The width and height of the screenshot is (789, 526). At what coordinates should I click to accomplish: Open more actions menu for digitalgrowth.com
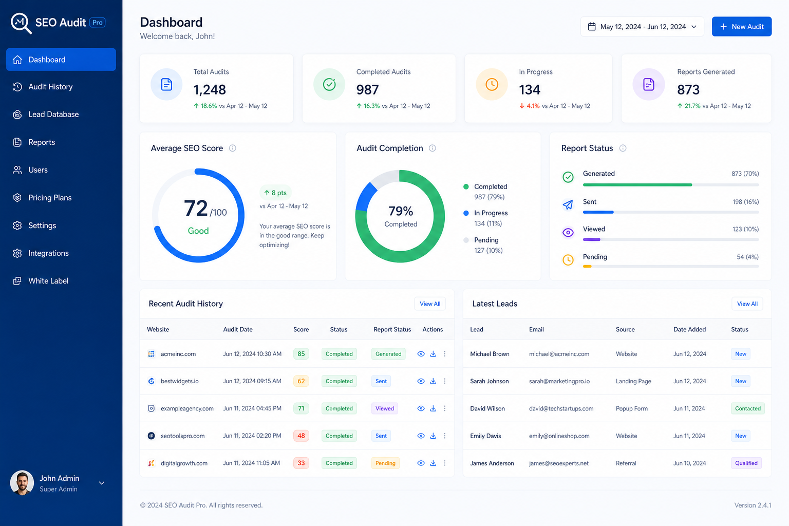click(445, 463)
